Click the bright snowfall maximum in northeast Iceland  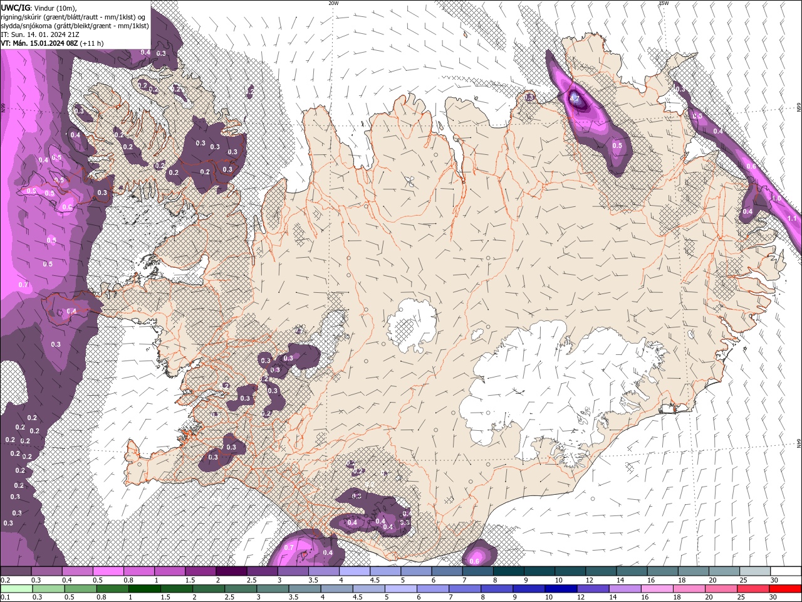(x=575, y=98)
